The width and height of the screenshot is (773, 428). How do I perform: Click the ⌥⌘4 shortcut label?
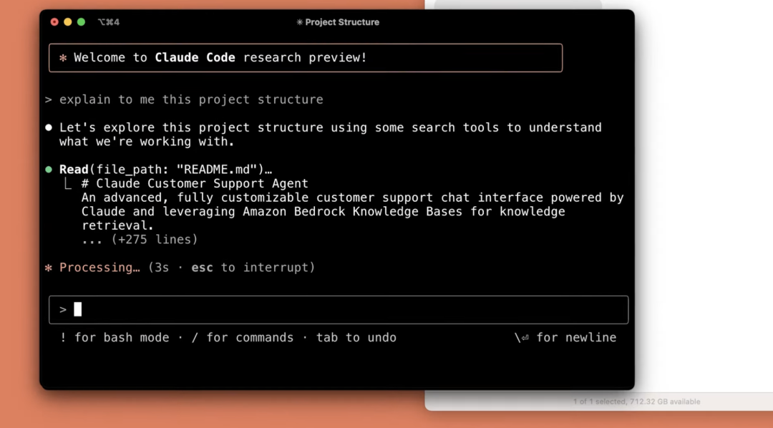(x=109, y=22)
